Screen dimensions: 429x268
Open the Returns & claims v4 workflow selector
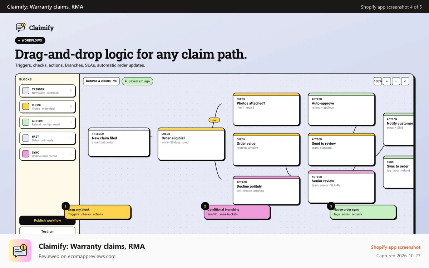101,81
